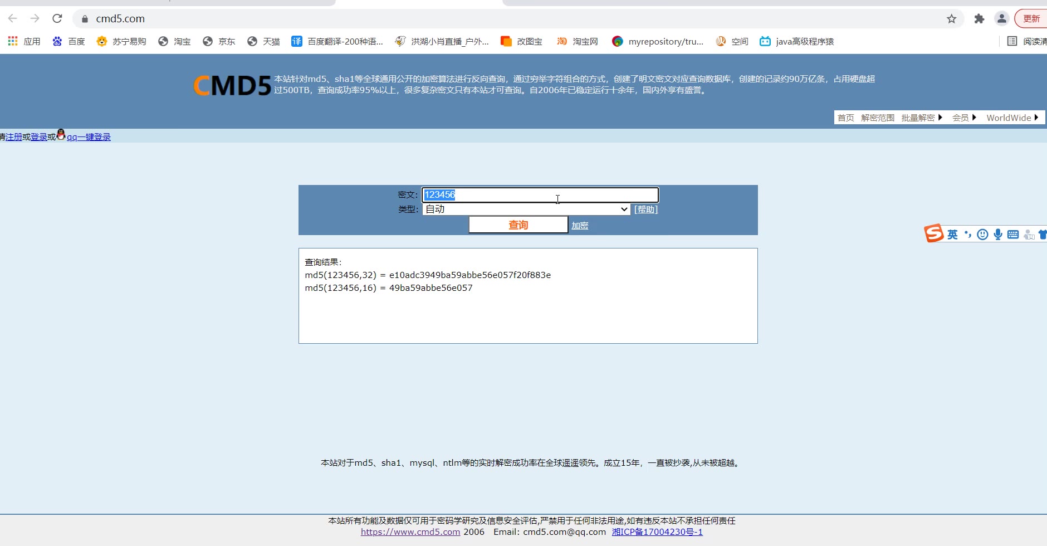Screen dimensions: 1047x546
Task: Open the 应用 apps grid bookmark
Action: point(24,41)
